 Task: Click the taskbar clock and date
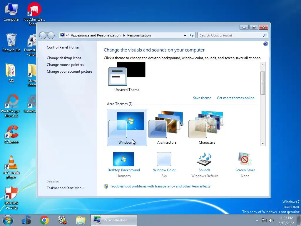286,220
